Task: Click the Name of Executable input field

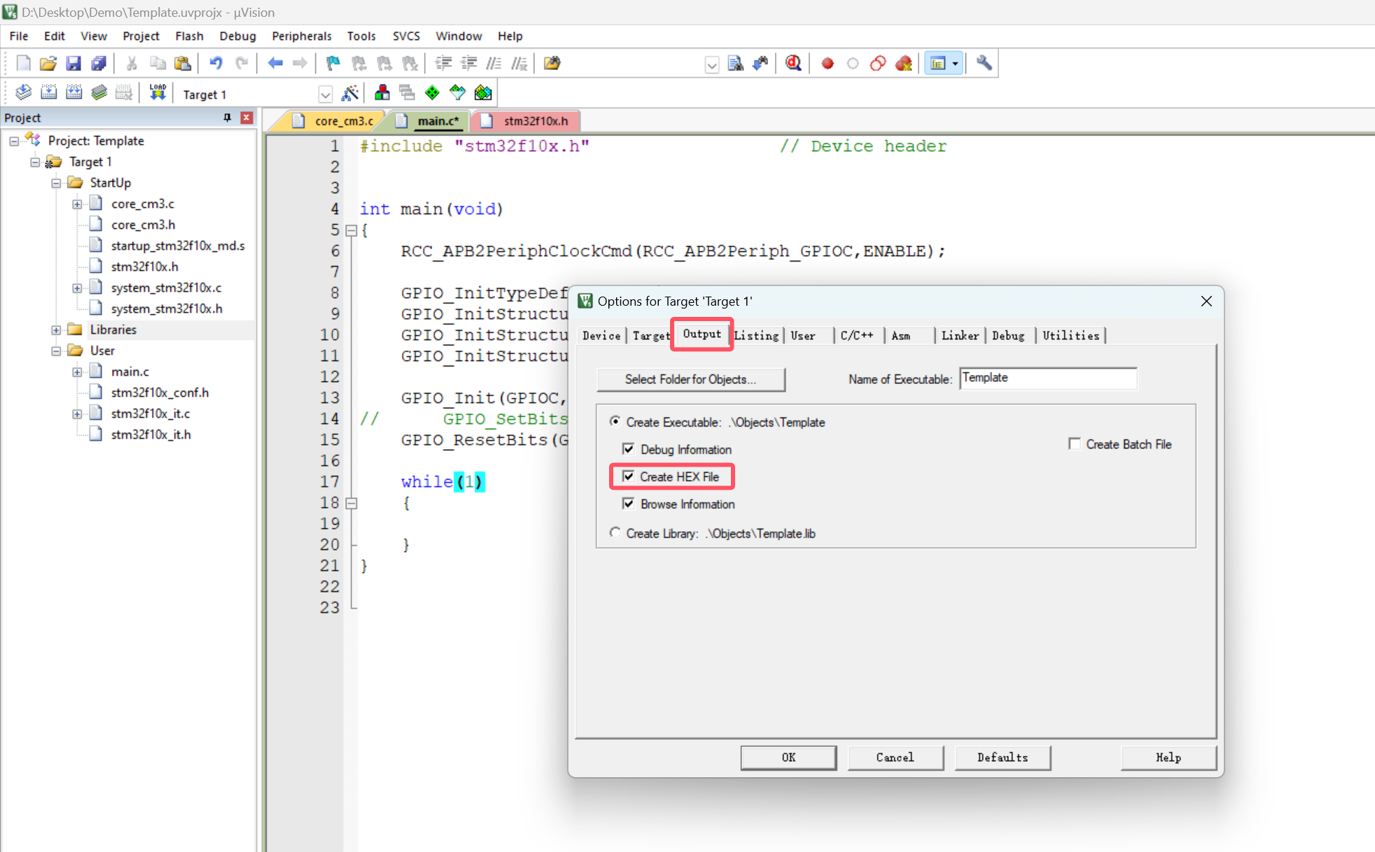Action: click(1047, 378)
